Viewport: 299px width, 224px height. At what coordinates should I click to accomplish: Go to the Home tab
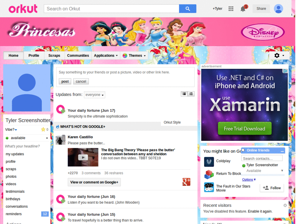(x=13, y=56)
